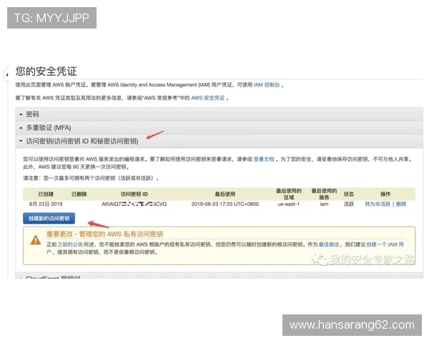Click 删除 link for the access key

click(x=401, y=204)
